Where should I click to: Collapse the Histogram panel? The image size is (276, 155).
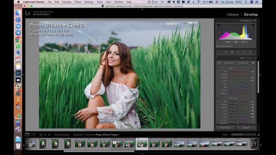pyautogui.click(x=254, y=21)
